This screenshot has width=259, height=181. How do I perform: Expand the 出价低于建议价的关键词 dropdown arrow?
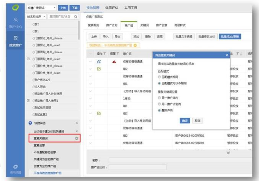77,131
